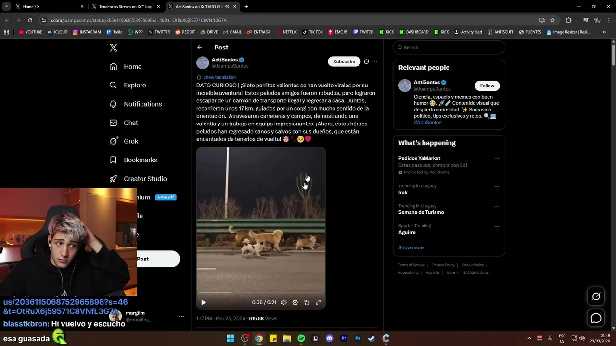Click Show translation link
616x346 pixels.
pos(219,77)
